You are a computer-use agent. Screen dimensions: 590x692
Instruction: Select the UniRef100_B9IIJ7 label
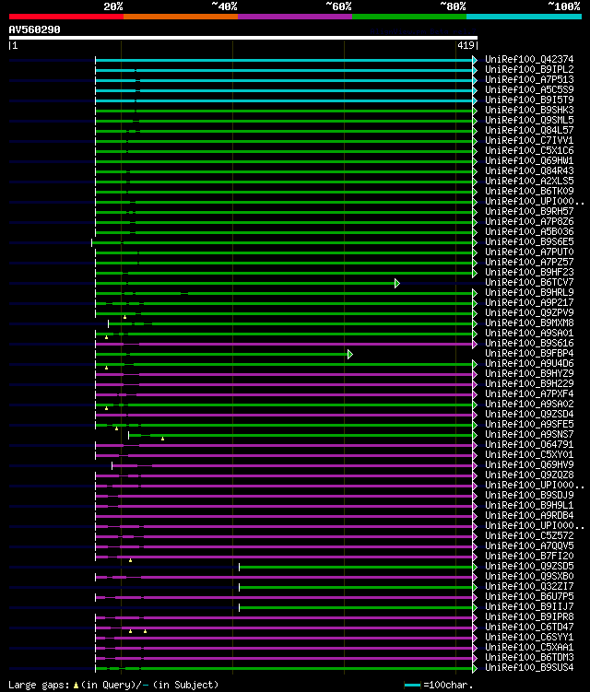[x=529, y=607]
